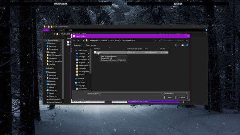This screenshot has height=135, width=240.
Task: Open Inicio tab in Explorer window
Action: [x=53, y=30]
